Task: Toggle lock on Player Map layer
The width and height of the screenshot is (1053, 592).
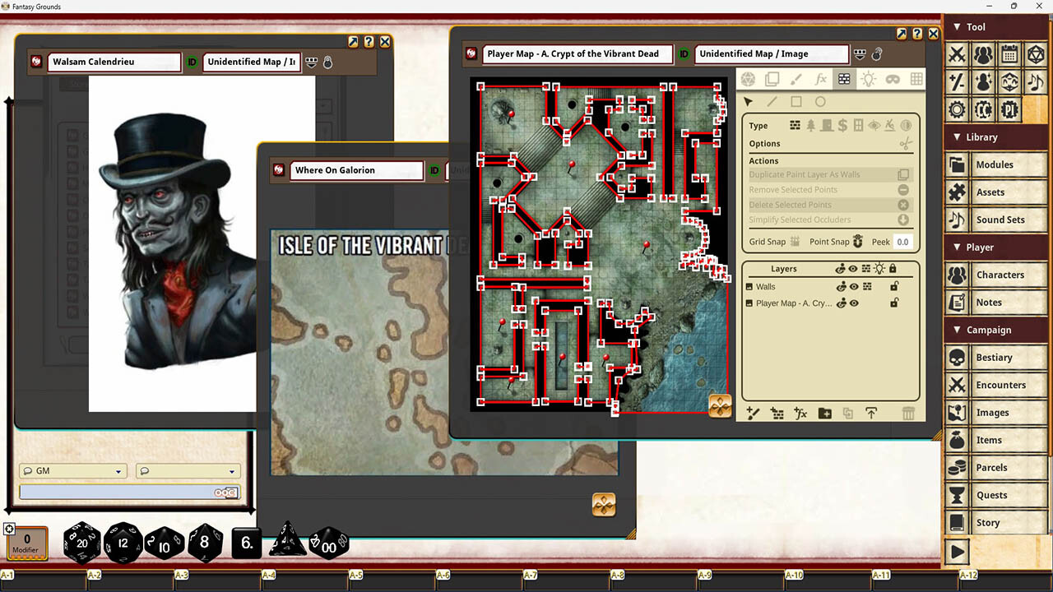Action: (894, 303)
